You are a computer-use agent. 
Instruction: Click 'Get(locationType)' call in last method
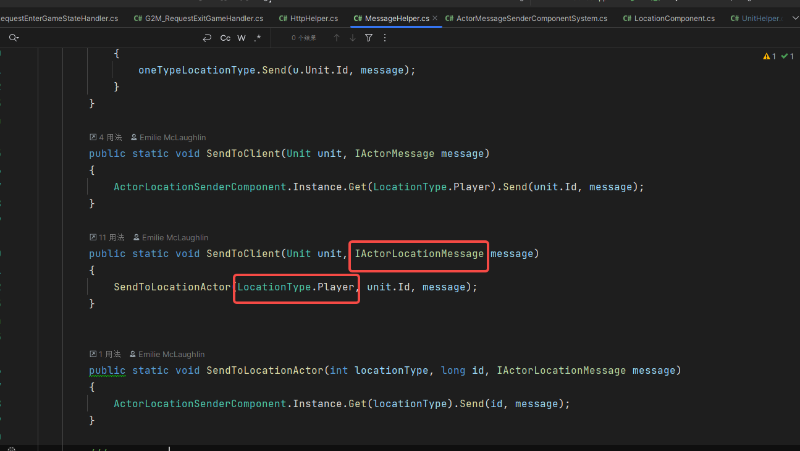(x=401, y=403)
